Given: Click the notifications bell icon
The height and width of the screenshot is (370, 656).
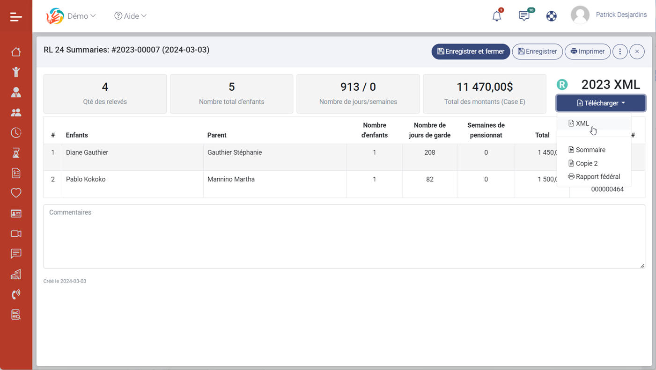Looking at the screenshot, I should coord(497,16).
